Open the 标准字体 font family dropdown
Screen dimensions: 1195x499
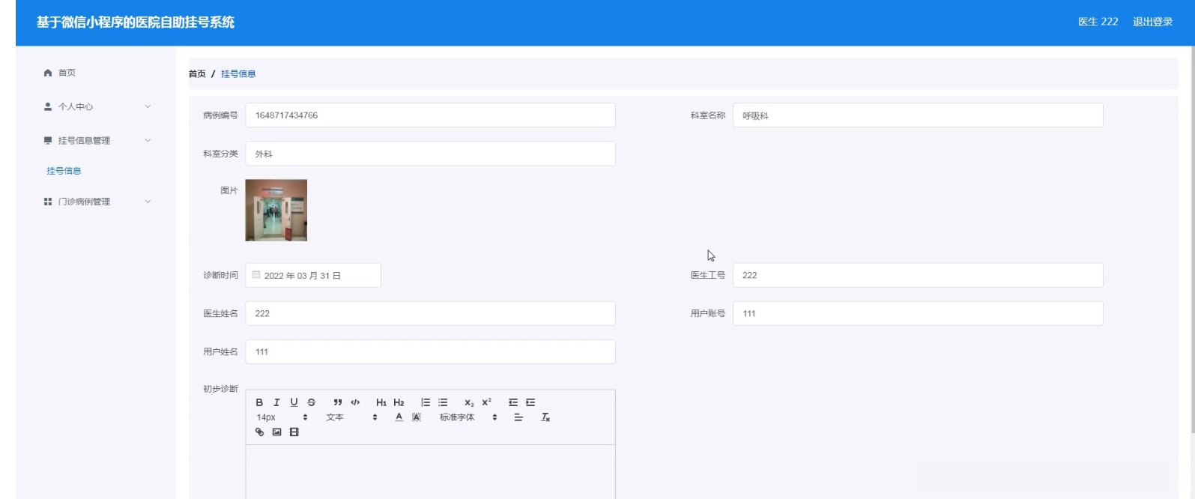pos(468,417)
